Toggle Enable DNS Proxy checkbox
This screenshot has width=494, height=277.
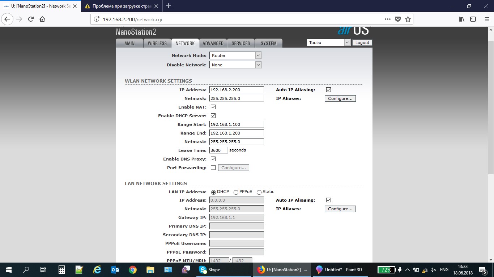[x=213, y=159]
